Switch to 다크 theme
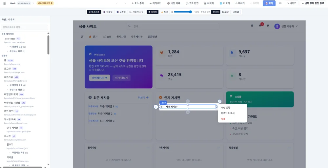 pos(165,12)
